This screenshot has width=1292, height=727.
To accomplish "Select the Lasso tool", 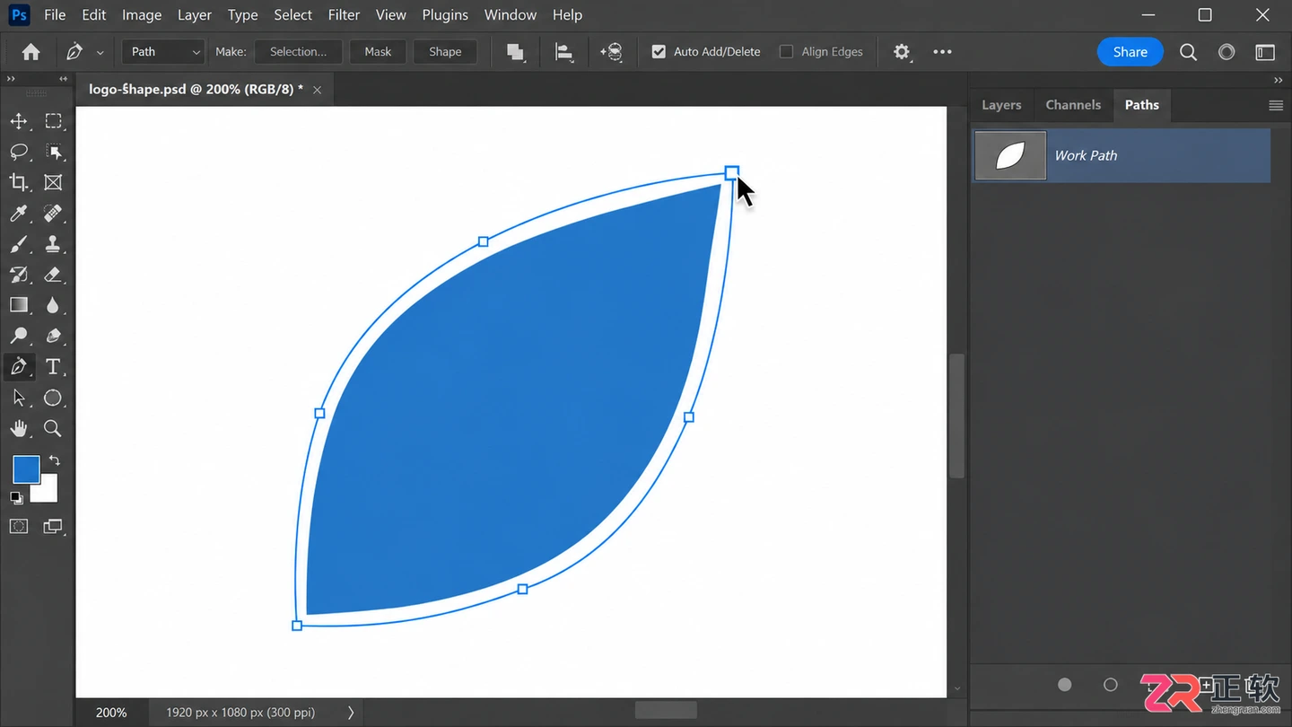I will [x=18, y=152].
